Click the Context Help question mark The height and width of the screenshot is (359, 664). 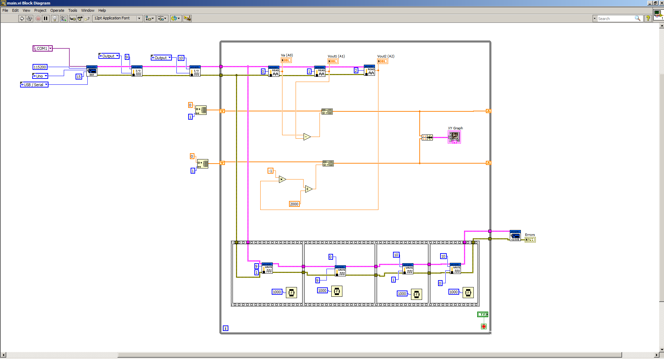648,18
